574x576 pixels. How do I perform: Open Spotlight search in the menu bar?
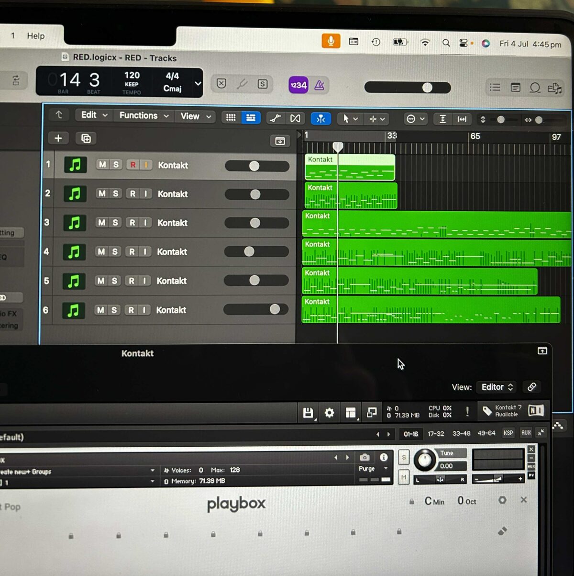point(446,43)
